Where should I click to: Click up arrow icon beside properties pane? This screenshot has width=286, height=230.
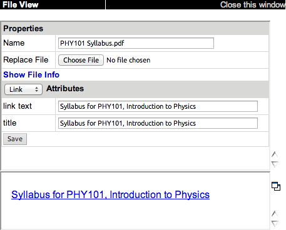coord(275,154)
